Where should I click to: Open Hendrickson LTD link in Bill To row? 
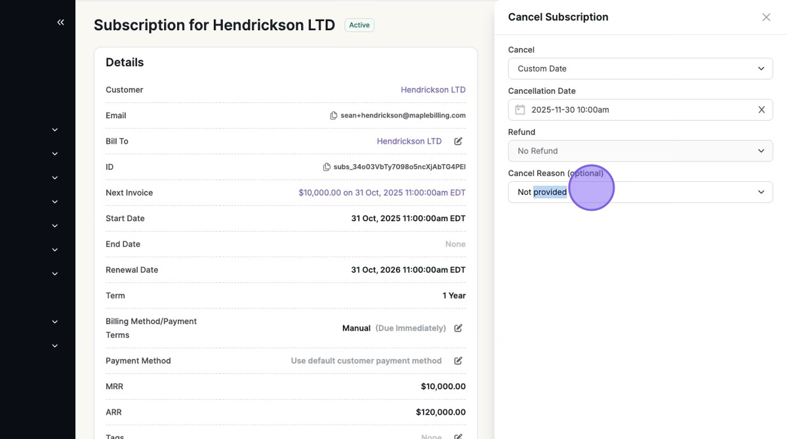409,141
